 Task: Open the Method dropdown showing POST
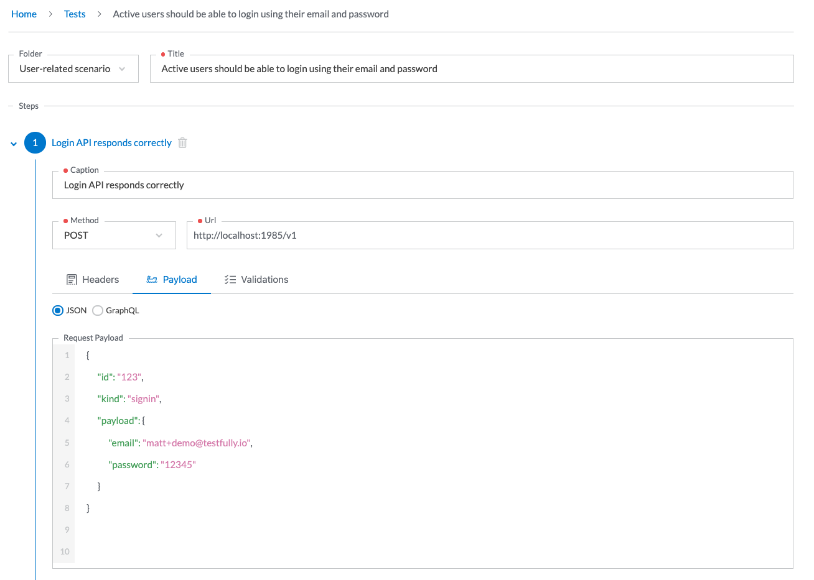coord(114,236)
